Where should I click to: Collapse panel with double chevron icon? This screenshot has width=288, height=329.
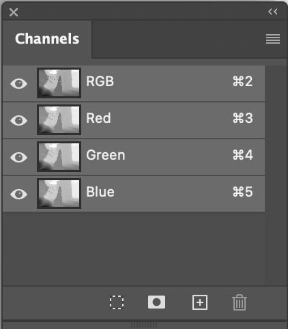(x=272, y=12)
